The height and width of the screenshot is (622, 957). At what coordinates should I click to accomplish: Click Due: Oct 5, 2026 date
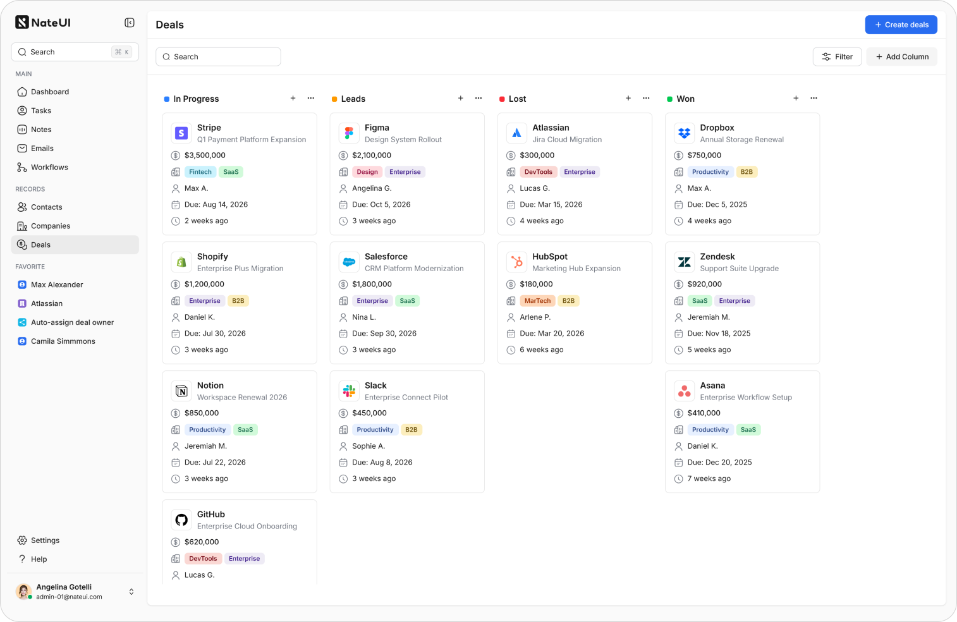(381, 205)
